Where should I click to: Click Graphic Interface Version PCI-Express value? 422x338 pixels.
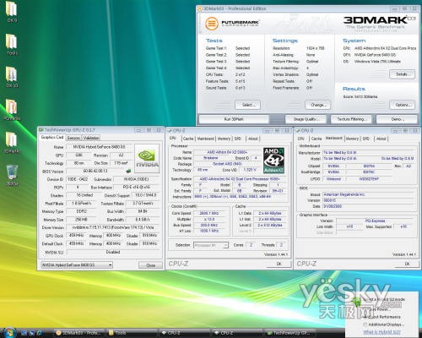point(376,221)
